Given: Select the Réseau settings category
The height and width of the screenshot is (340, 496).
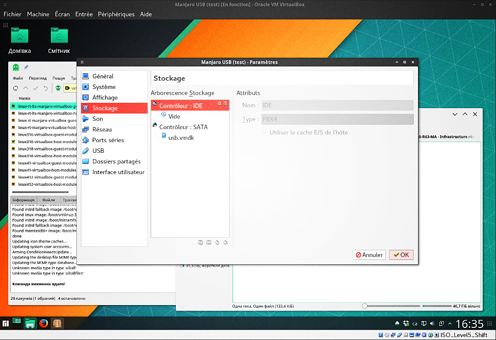Looking at the screenshot, I should coord(114,130).
